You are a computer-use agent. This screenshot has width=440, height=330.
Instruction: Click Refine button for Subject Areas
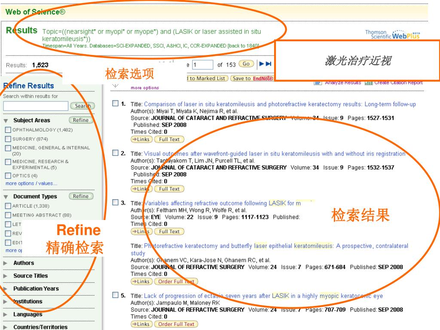[81, 120]
